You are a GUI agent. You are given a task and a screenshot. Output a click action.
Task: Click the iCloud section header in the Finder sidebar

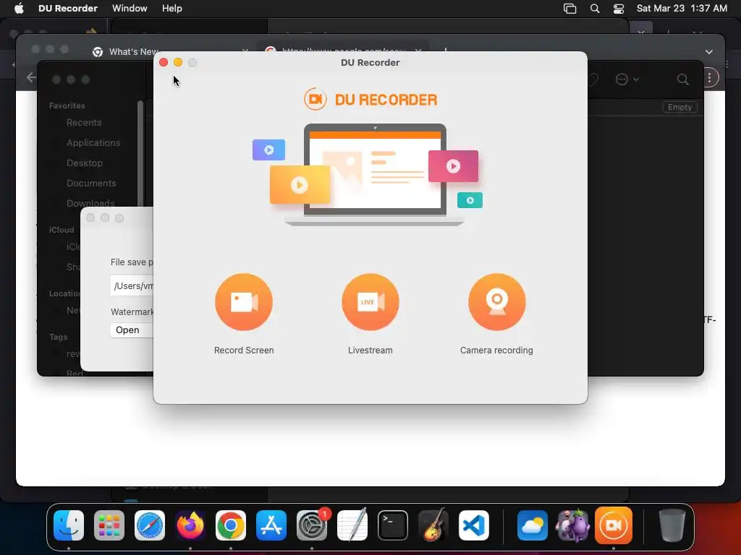tap(62, 230)
